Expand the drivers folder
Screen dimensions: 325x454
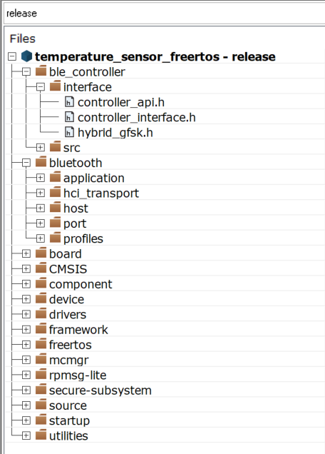26,314
